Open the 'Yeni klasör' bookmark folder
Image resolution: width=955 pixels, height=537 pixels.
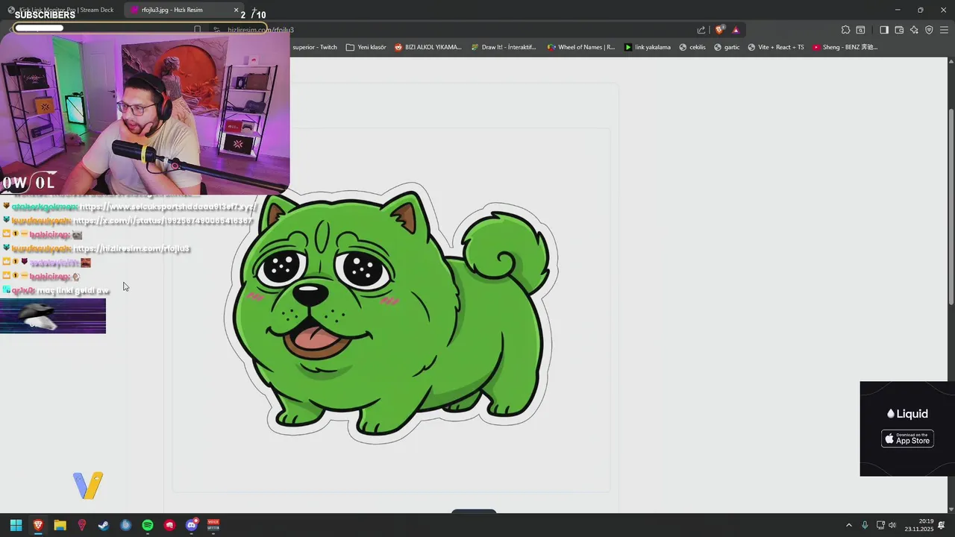(x=366, y=47)
